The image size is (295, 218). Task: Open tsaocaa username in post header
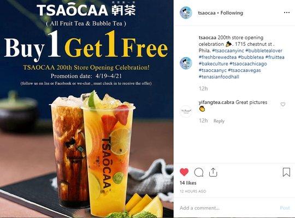pos(206,13)
